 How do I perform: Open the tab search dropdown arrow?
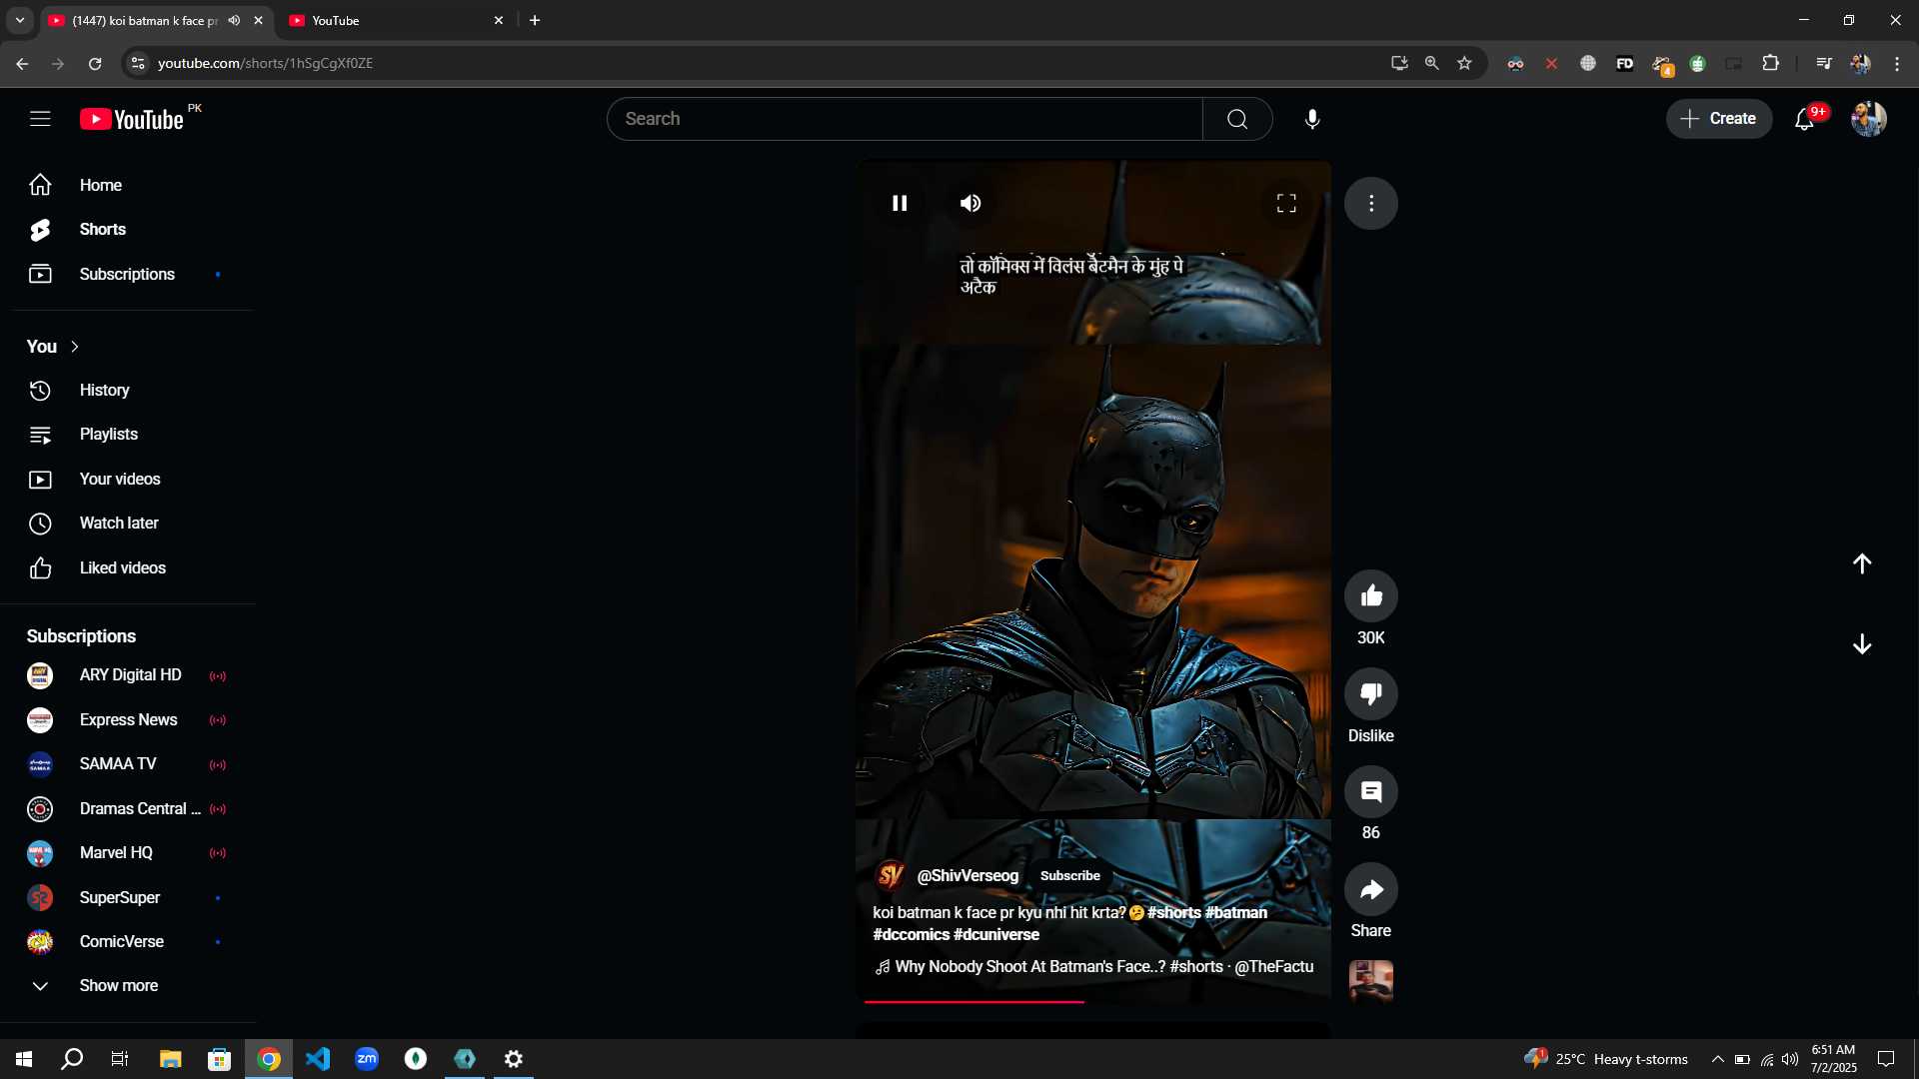click(19, 20)
